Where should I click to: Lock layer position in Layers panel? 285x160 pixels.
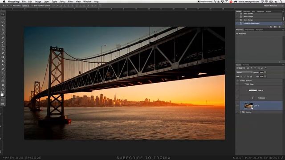[248, 76]
